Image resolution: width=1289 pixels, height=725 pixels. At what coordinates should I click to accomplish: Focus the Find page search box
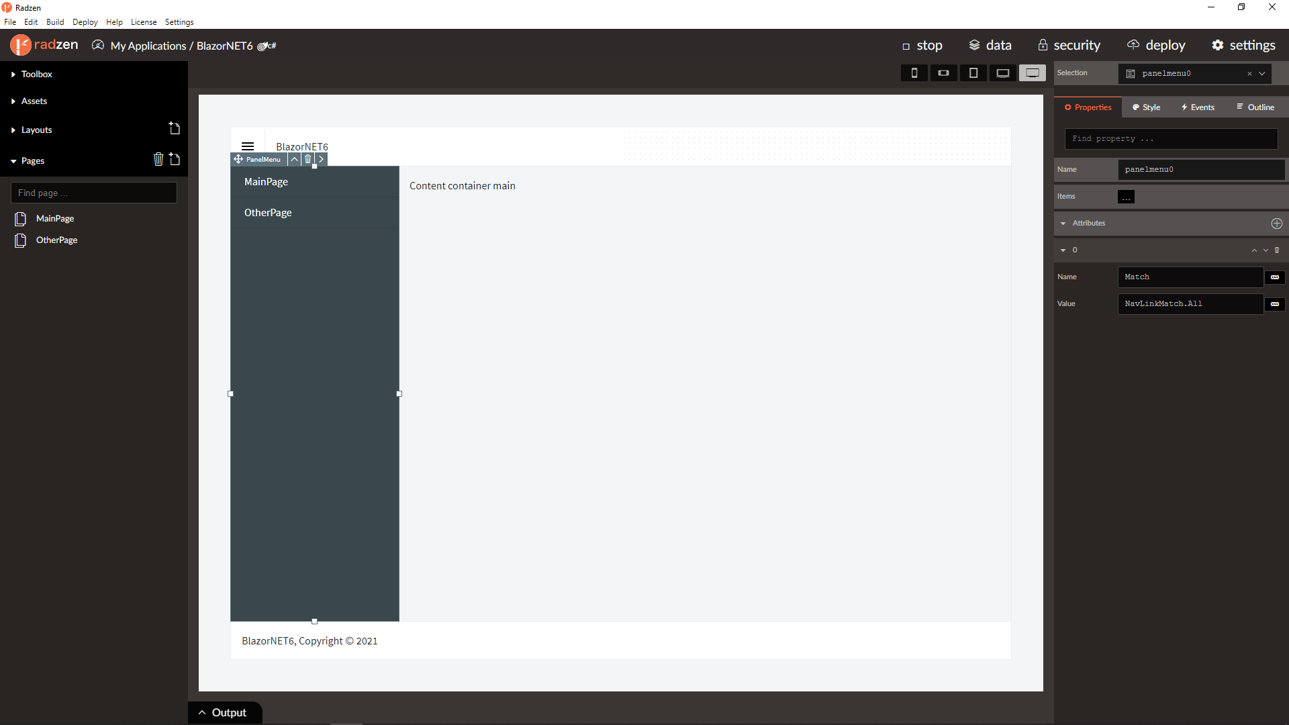94,193
